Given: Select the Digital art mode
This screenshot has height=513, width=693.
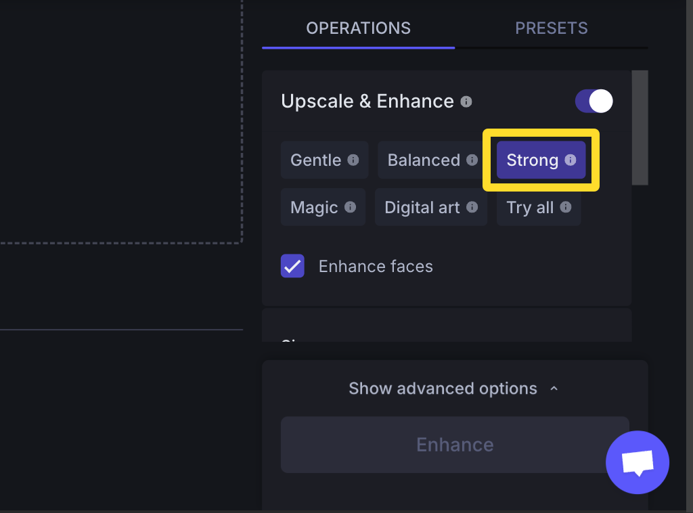Looking at the screenshot, I should point(431,207).
